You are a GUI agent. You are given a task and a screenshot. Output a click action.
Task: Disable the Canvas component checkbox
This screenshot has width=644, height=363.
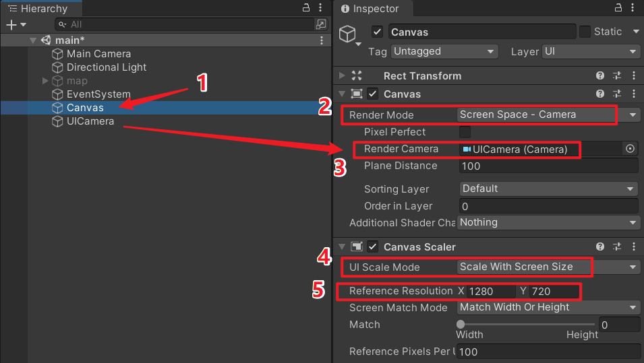(372, 94)
